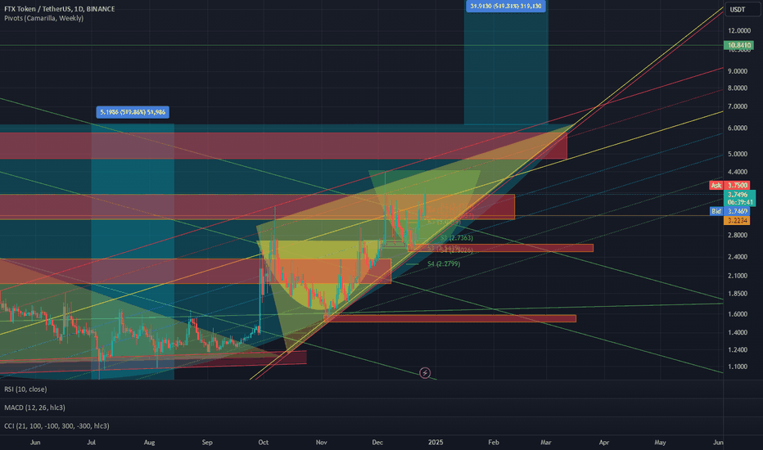Click the May label on the time axis
The width and height of the screenshot is (763, 450).
[660, 442]
